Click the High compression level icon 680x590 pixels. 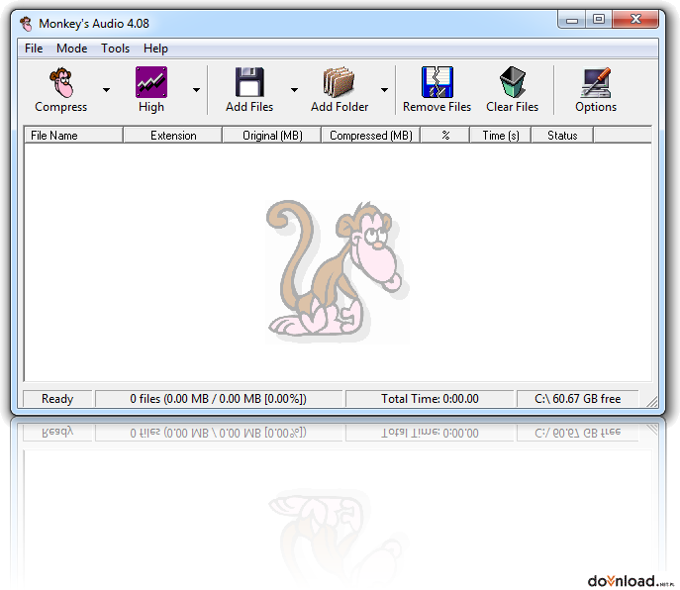click(151, 82)
